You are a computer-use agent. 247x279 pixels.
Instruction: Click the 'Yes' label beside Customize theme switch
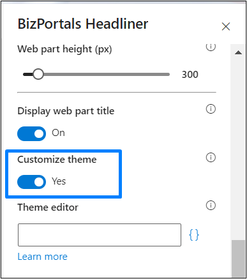coord(59,181)
